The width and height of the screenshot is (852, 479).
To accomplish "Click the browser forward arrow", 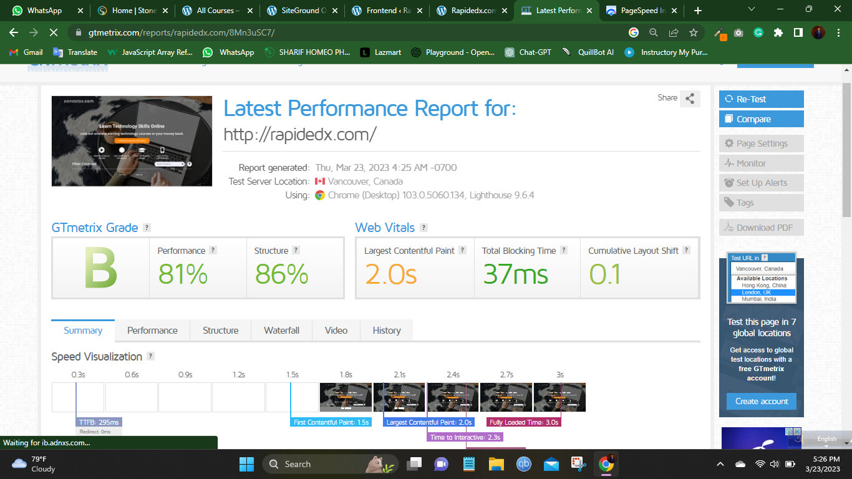I will click(x=34, y=32).
